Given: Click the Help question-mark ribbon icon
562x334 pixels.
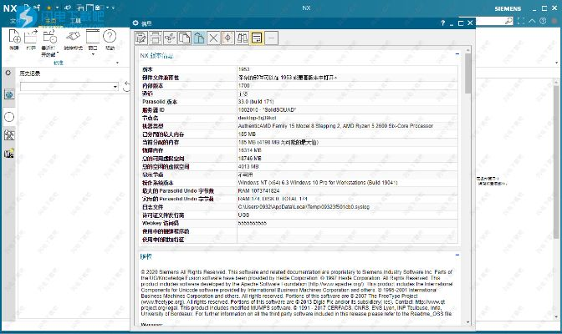Looking at the screenshot, I should (110, 36).
